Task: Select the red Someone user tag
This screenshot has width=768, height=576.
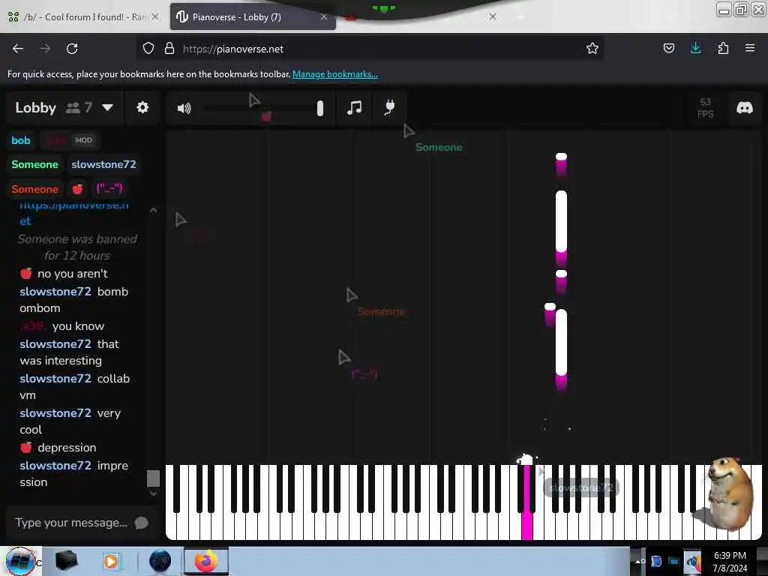Action: pos(34,189)
